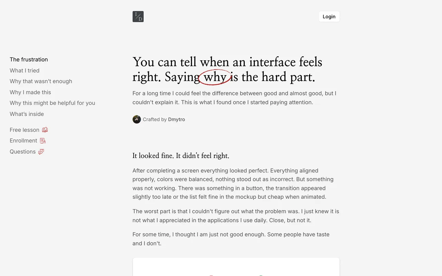Click the main headline text
Screen dimensions: 442x276
pos(227,69)
